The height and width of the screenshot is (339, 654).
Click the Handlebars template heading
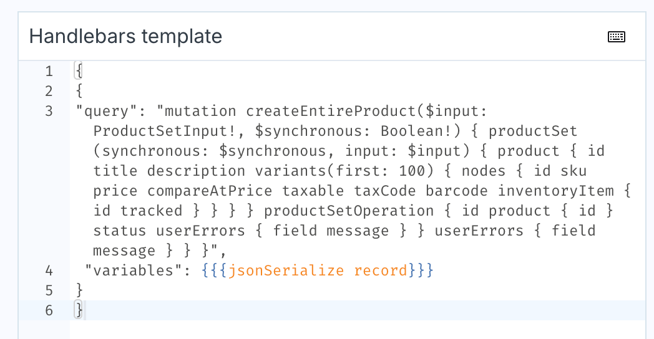point(125,36)
